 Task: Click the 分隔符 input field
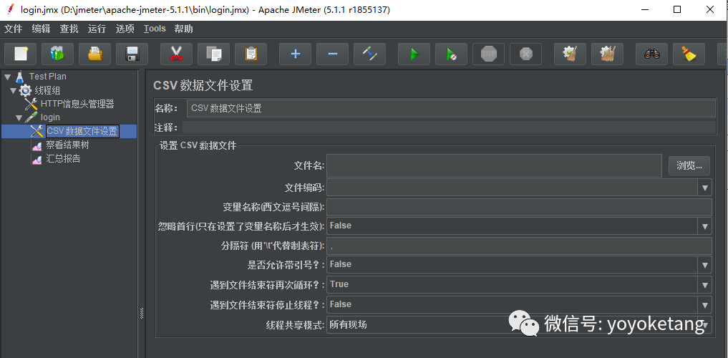coord(519,246)
